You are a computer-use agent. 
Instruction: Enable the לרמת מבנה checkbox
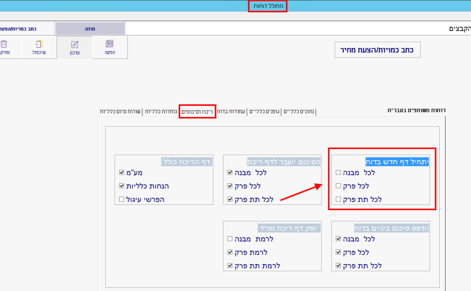coord(230,239)
